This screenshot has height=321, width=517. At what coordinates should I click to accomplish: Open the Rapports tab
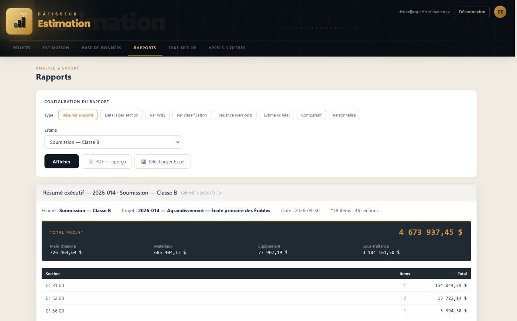[145, 48]
